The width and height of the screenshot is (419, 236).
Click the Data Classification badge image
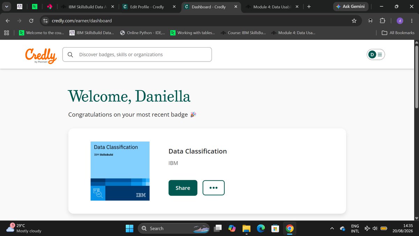(120, 171)
